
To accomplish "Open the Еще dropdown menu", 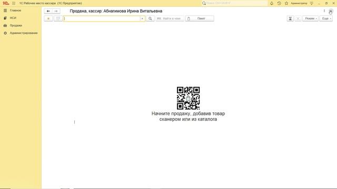I will click(x=326, y=19).
